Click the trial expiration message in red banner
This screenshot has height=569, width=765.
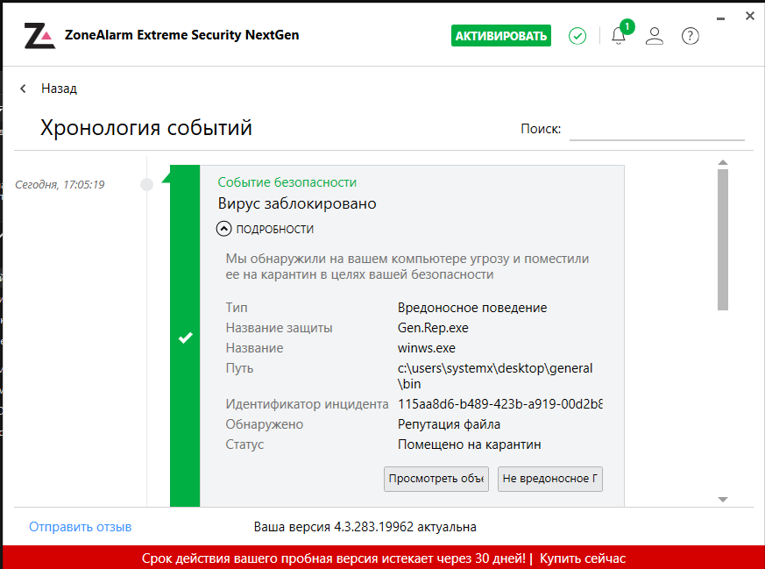tap(334, 558)
